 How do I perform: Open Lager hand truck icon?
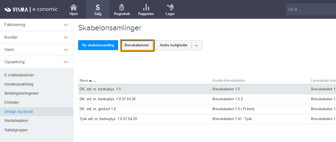click(x=170, y=7)
